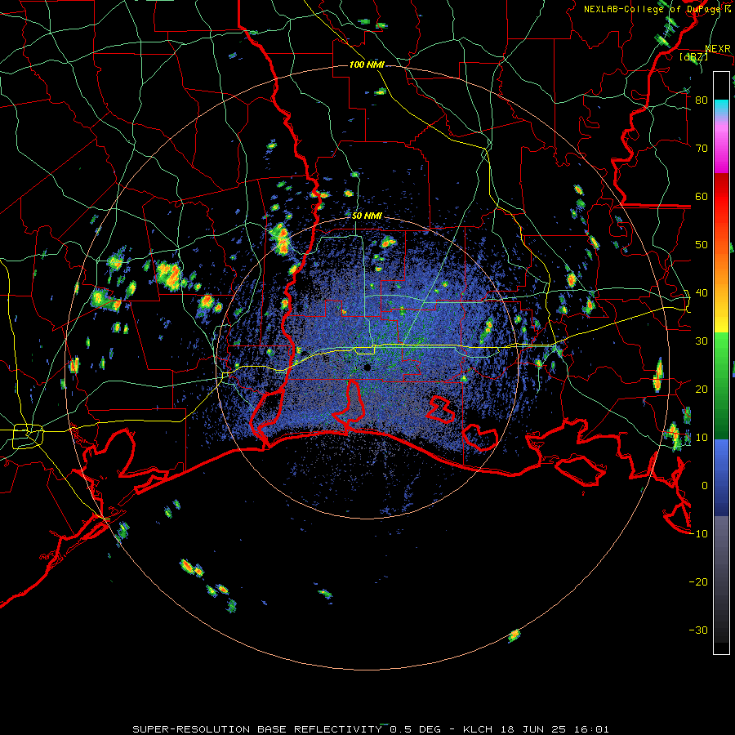Viewport: 735px width, 735px height.
Task: Click the black radar site dot at map center
Action: pos(367,367)
